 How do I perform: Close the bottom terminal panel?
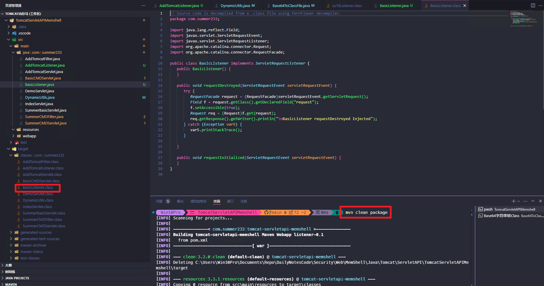pyautogui.click(x=540, y=201)
